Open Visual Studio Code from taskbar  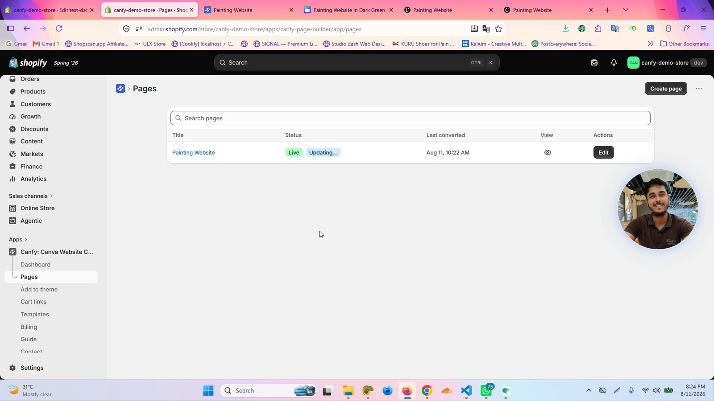pyautogui.click(x=466, y=391)
